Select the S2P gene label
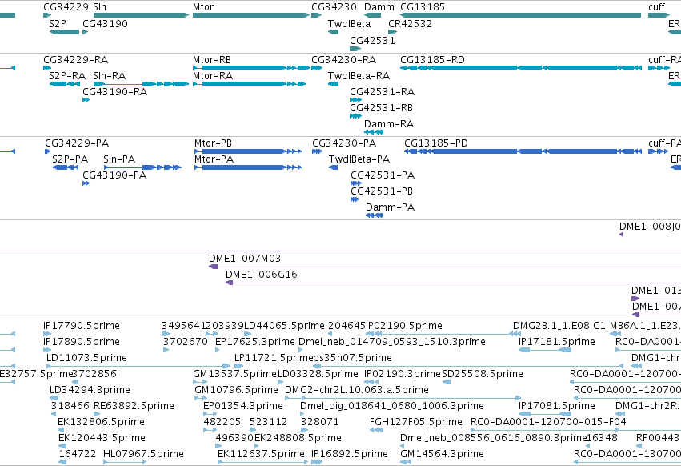Screen dimensions: 681x466 [58, 23]
